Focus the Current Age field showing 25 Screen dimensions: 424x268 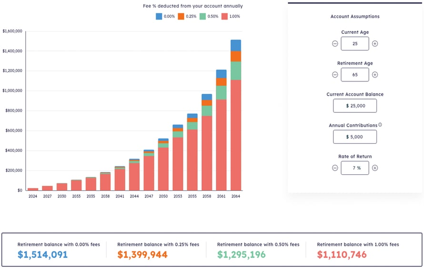[355, 43]
